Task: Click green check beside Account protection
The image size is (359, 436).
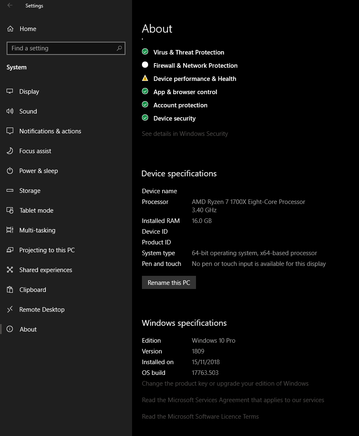Action: coord(145,104)
